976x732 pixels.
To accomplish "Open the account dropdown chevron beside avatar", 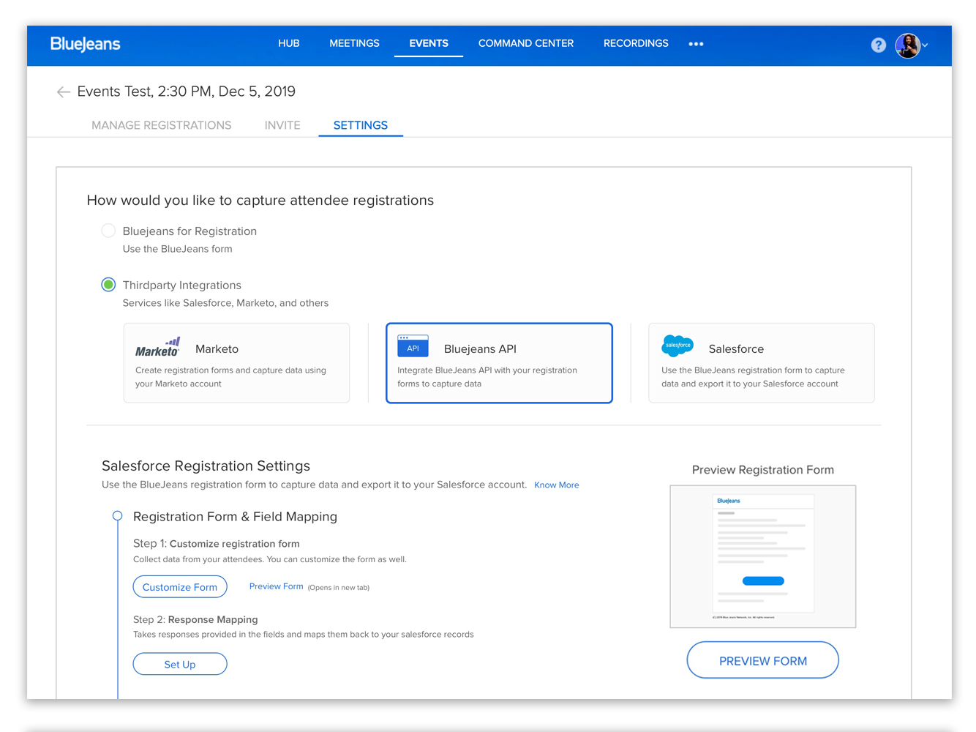I will pyautogui.click(x=926, y=45).
